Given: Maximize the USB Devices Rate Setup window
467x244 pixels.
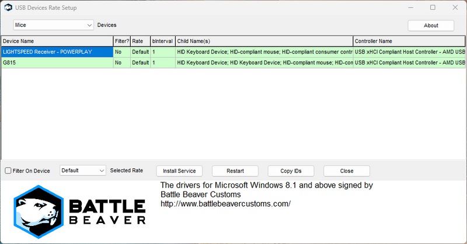Looking at the screenshot, I should [x=433, y=8].
